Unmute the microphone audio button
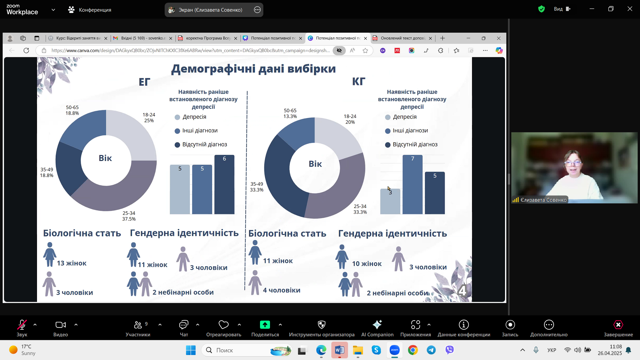 (x=22, y=325)
